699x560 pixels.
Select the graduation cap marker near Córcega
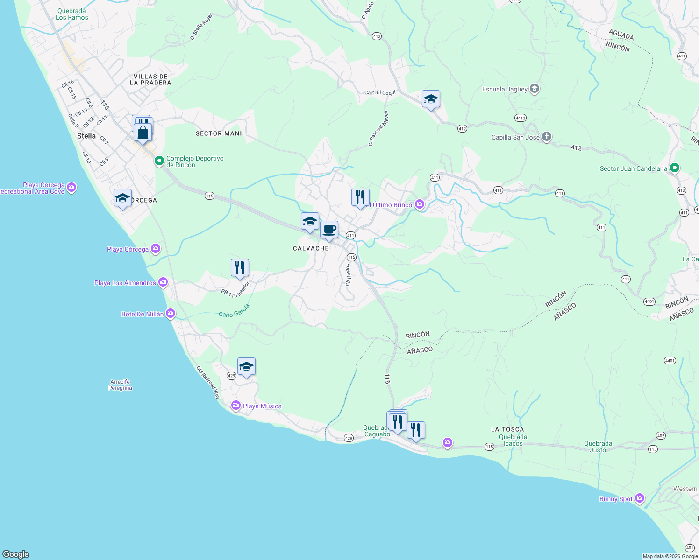coord(122,198)
